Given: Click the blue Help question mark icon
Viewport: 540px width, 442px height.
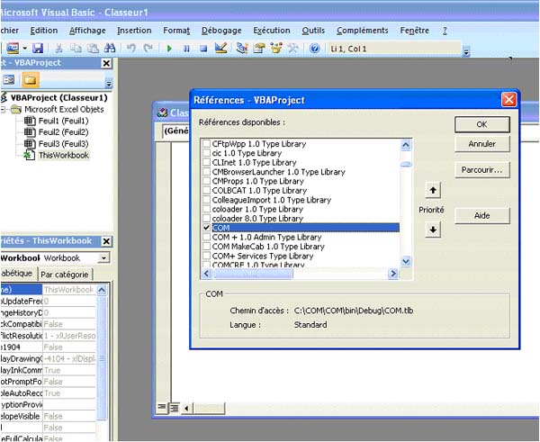Looking at the screenshot, I should coord(314,49).
